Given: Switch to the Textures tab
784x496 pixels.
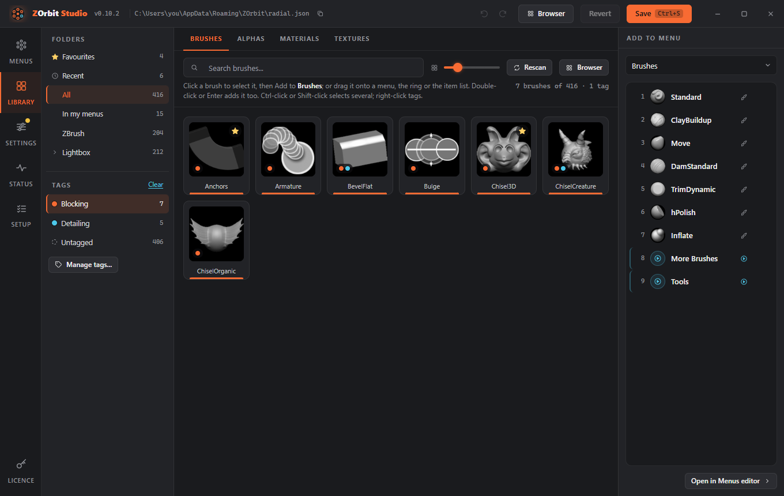Looking at the screenshot, I should [352, 39].
